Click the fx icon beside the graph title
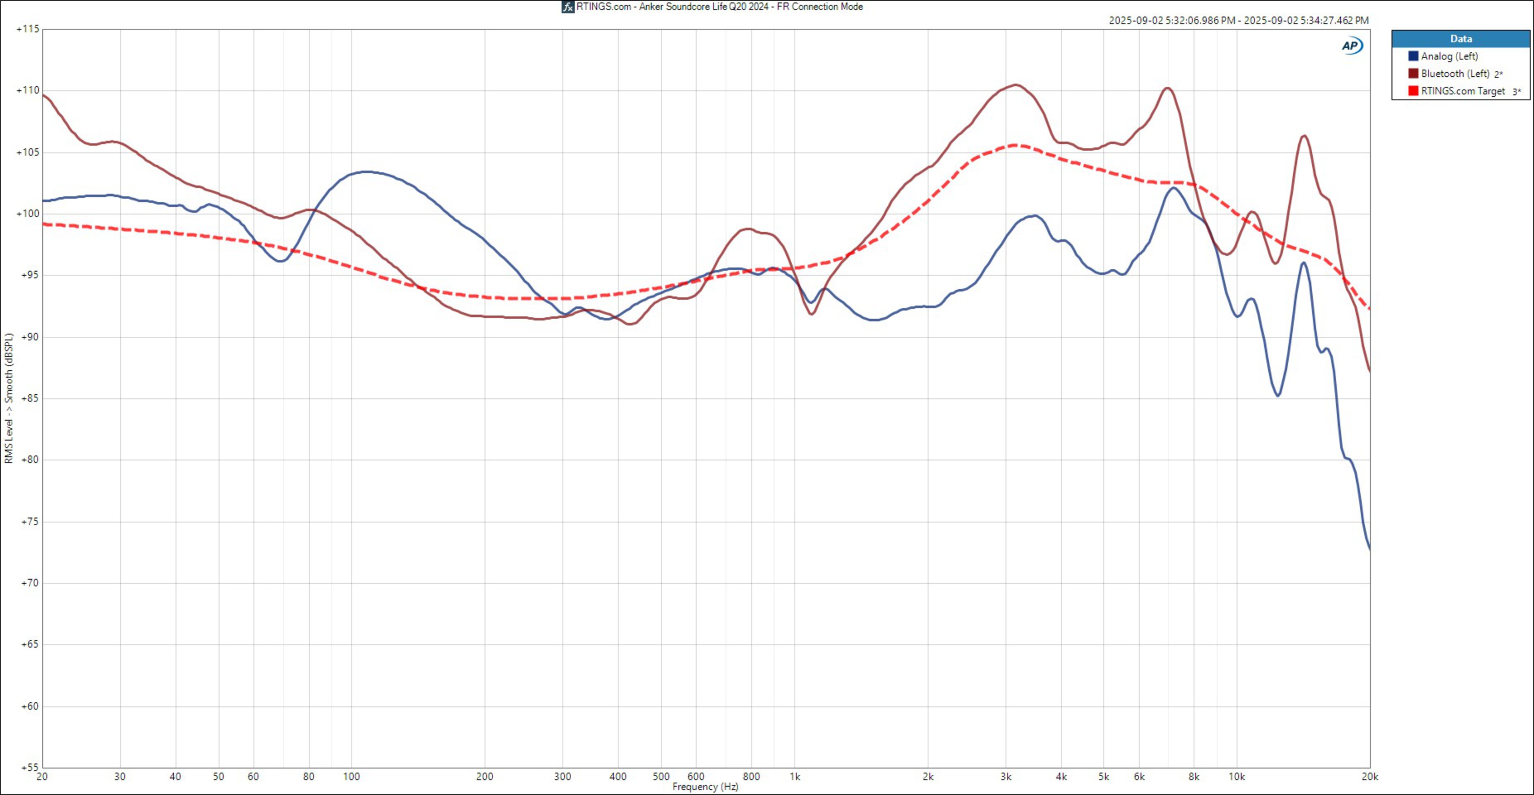The image size is (1534, 795). [x=568, y=7]
